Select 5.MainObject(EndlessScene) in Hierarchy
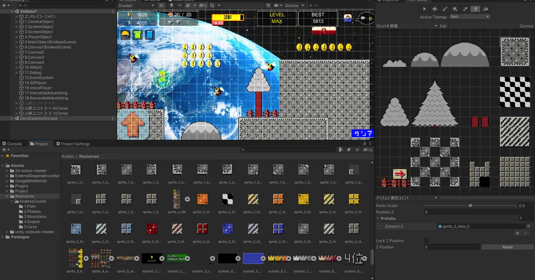Viewport: 535px width, 280px height. pyautogui.click(x=50, y=42)
